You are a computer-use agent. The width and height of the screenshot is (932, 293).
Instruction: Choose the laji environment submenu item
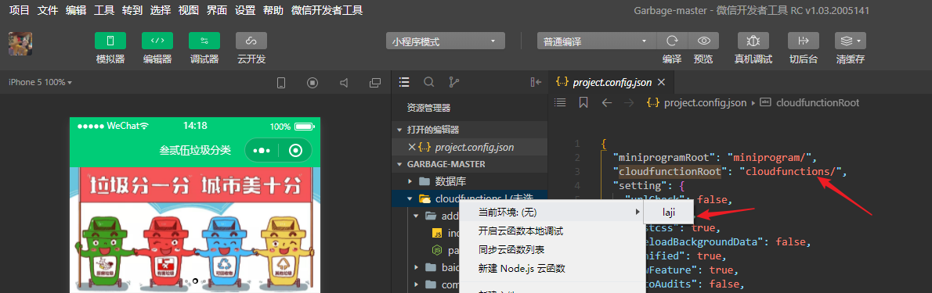coord(669,212)
